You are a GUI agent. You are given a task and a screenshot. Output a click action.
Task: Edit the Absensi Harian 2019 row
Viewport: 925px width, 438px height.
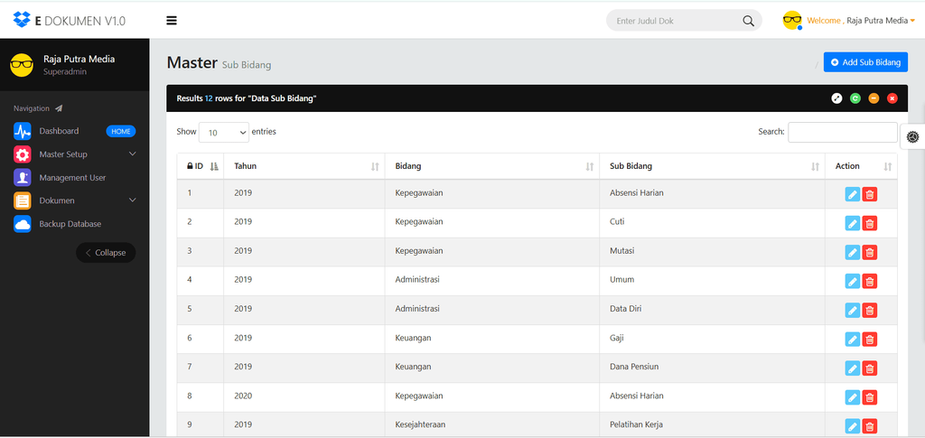coord(853,194)
